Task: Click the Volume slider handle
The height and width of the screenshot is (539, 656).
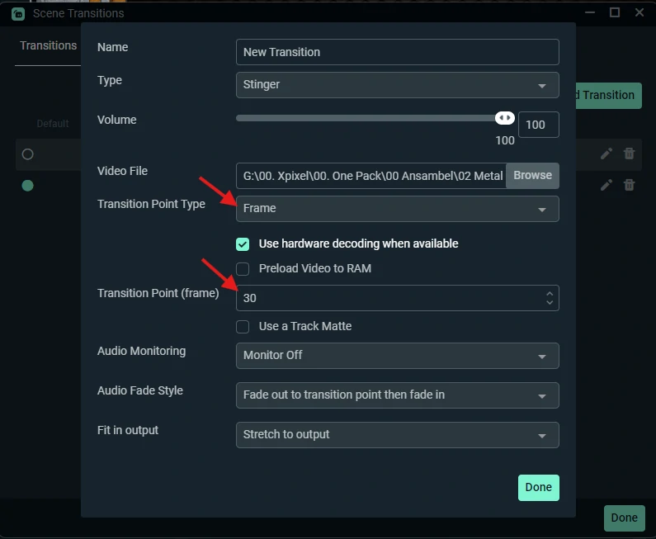Action: [x=504, y=118]
